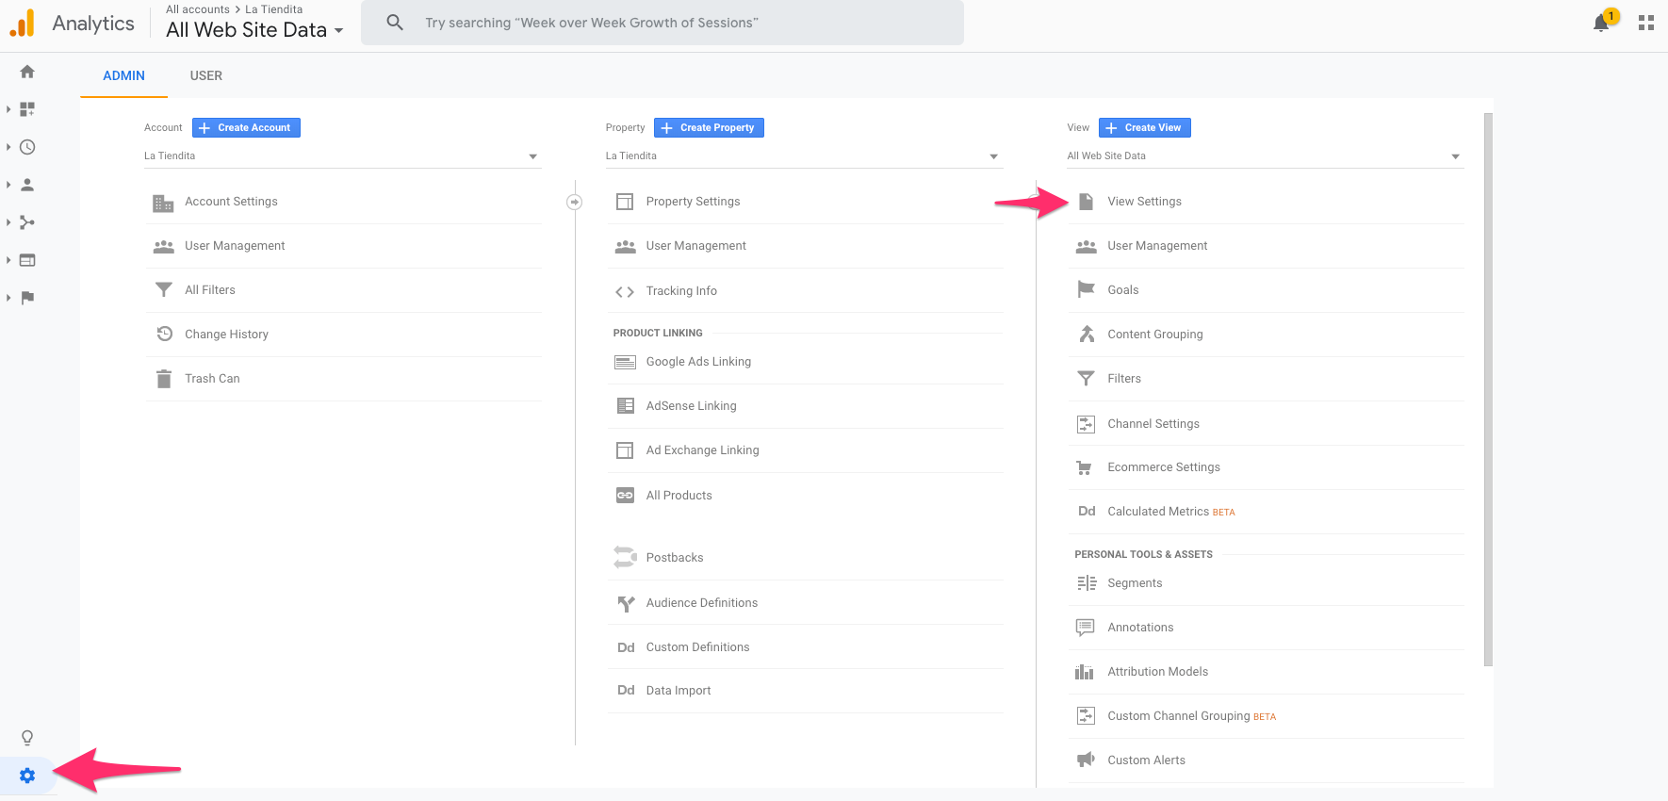The width and height of the screenshot is (1668, 801).
Task: Click the Discover lightbulb icon
Action: click(27, 738)
